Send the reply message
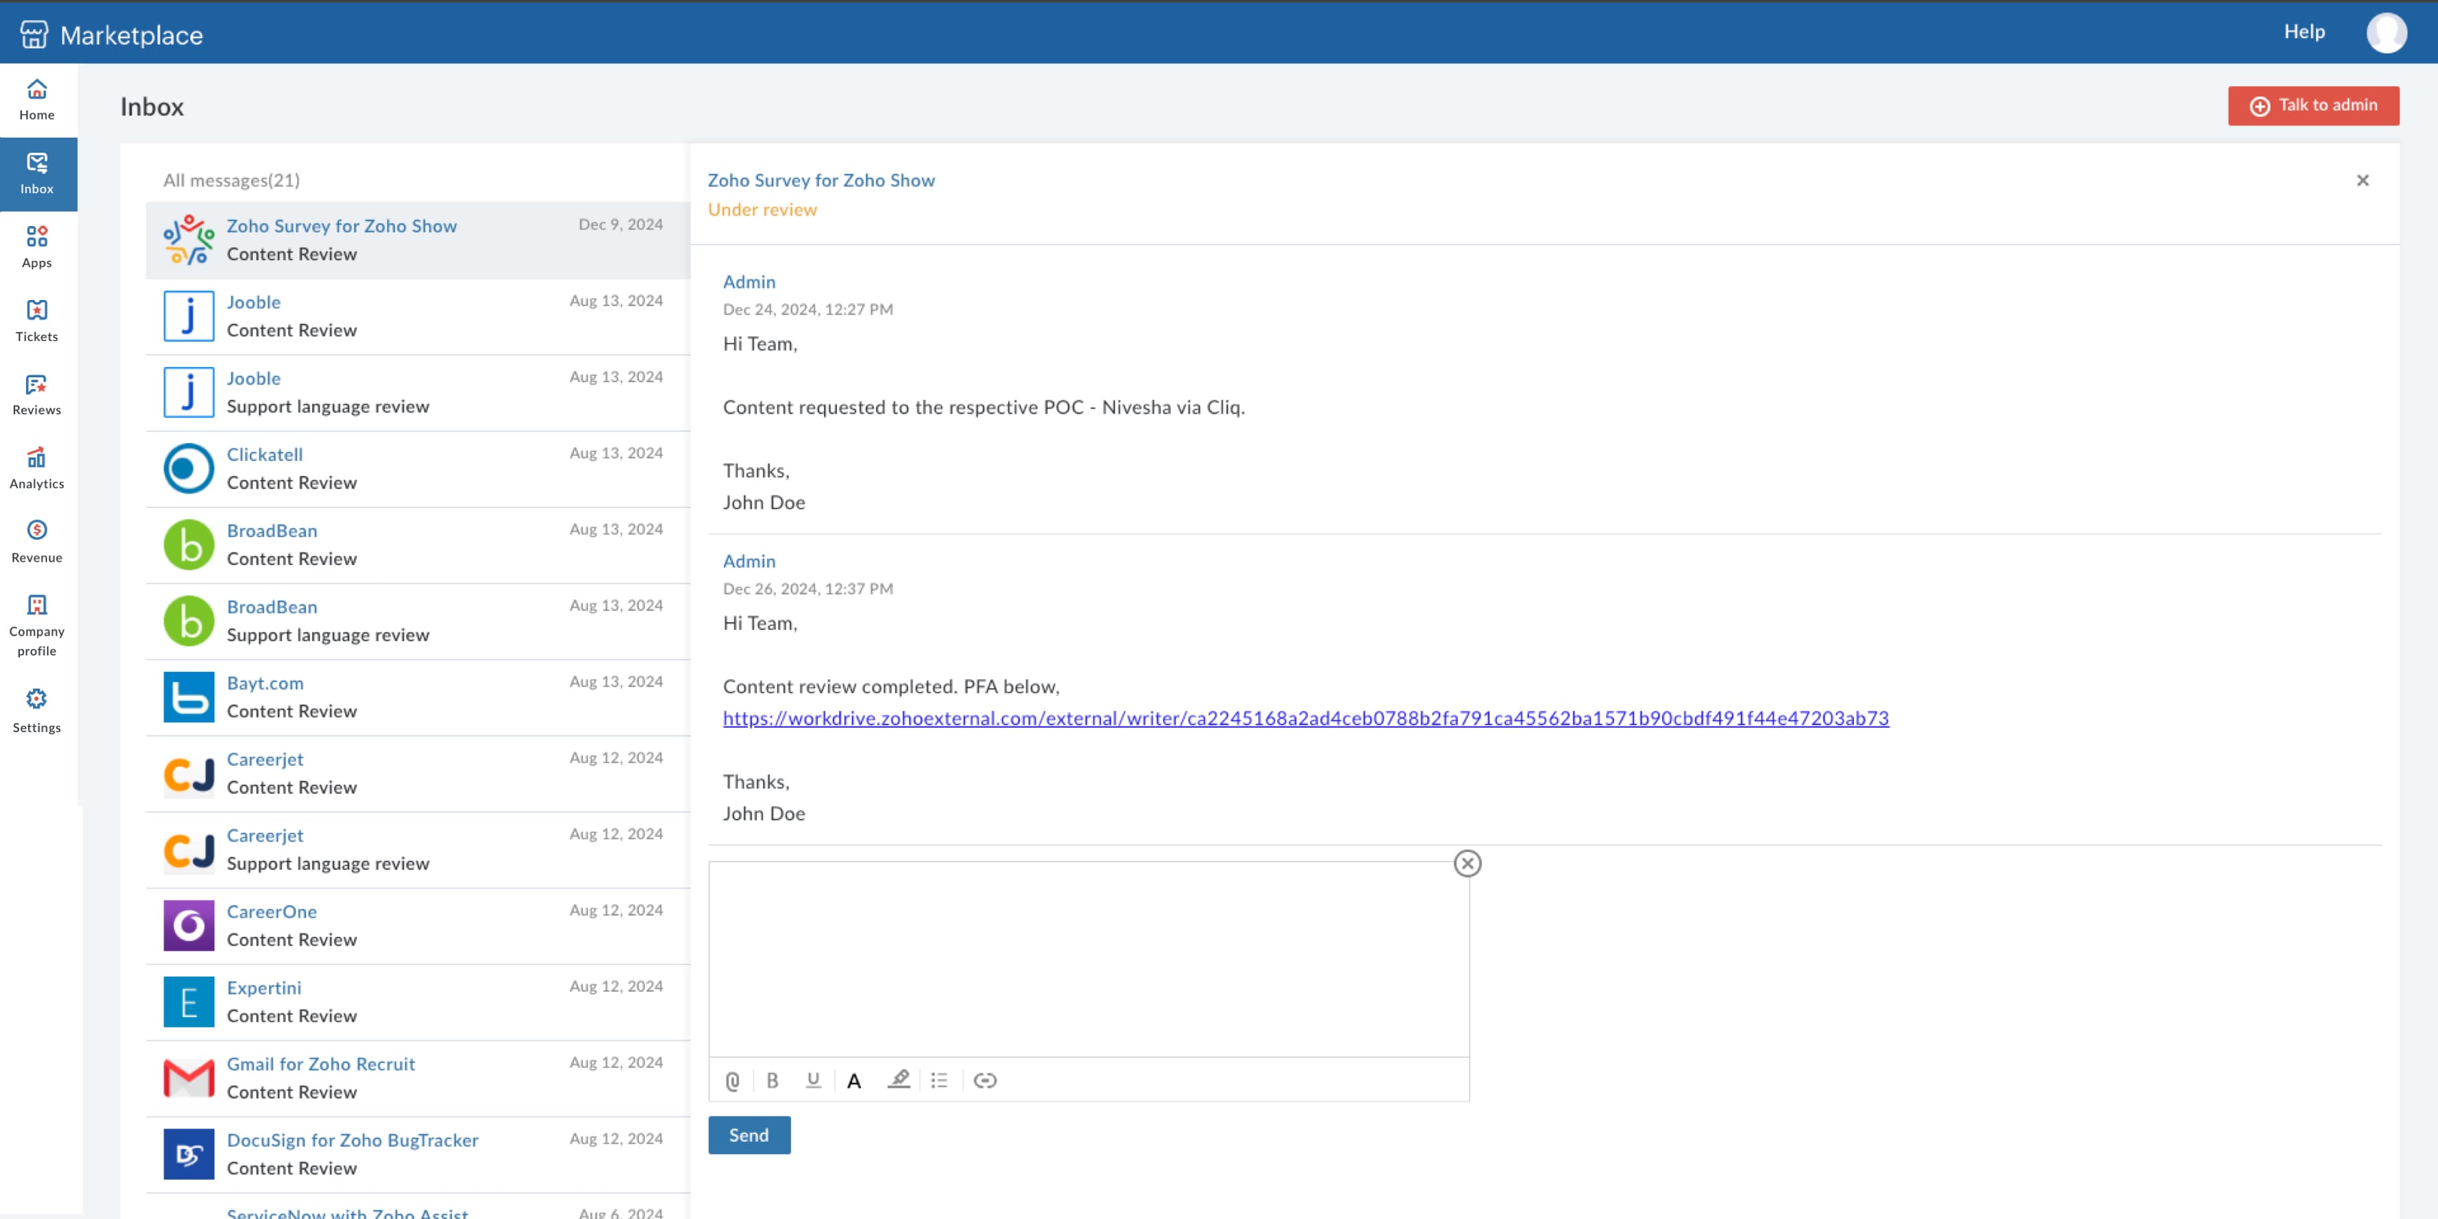Screen dimensions: 2438x1219 point(749,1135)
